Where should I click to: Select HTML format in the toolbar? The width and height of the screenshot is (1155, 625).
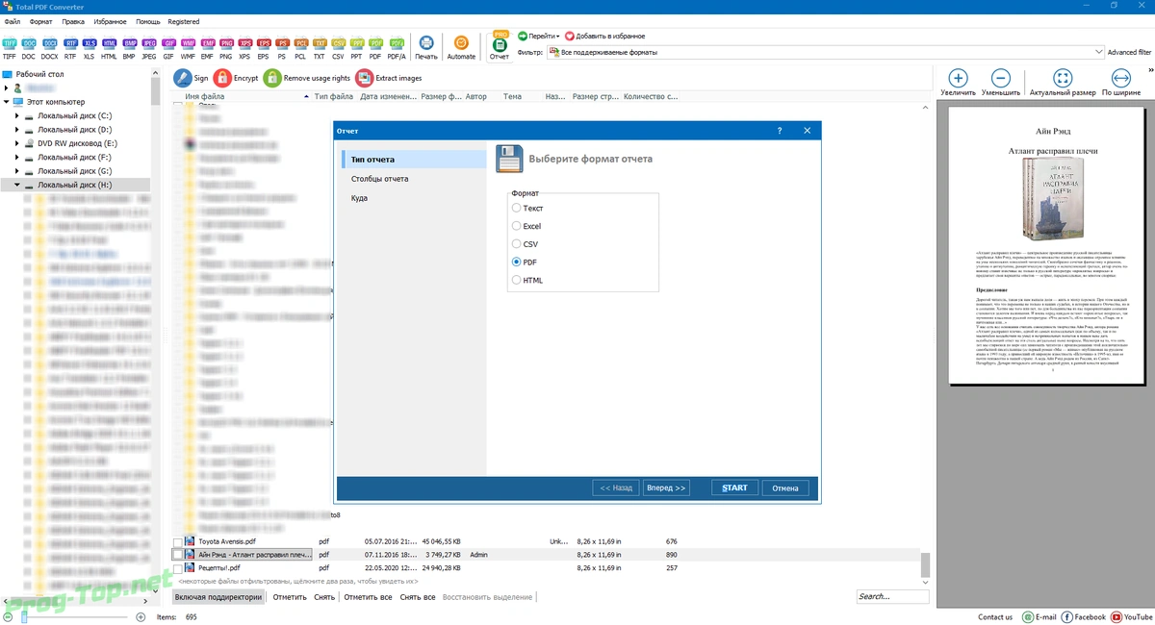tap(109, 47)
